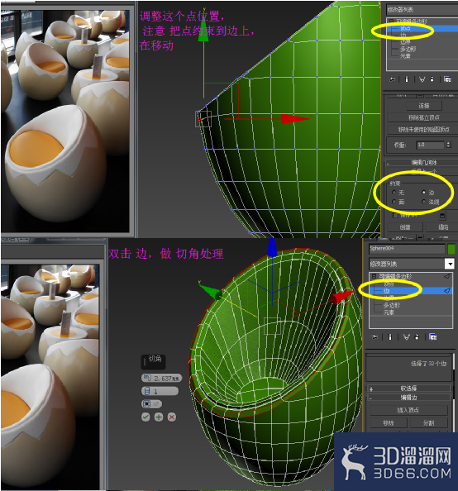The height and width of the screenshot is (491, 458).
Task: Select constraint 无 (none) radio button
Action: [394, 192]
